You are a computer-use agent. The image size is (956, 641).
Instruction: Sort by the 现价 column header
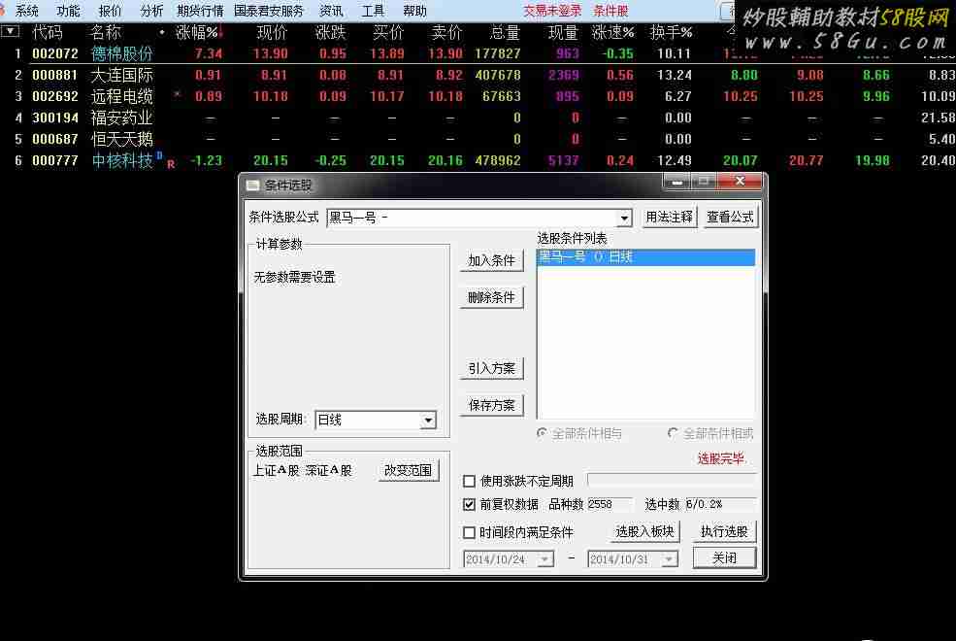click(x=272, y=32)
